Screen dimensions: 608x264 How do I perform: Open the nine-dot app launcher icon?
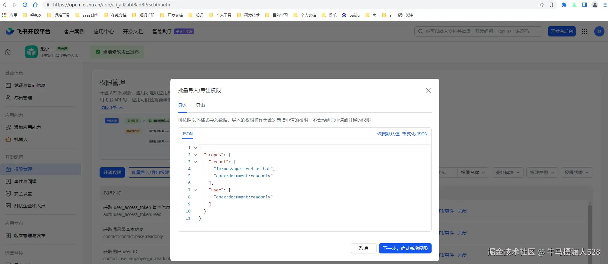coord(585,31)
